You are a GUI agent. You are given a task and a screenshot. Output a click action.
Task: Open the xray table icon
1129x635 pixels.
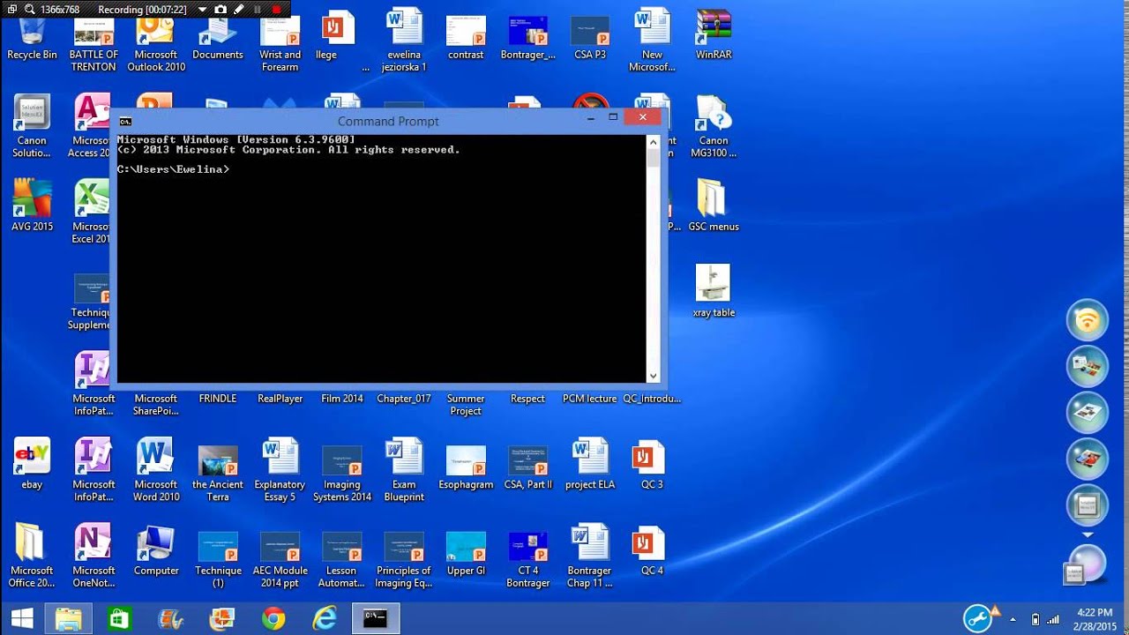pos(714,292)
